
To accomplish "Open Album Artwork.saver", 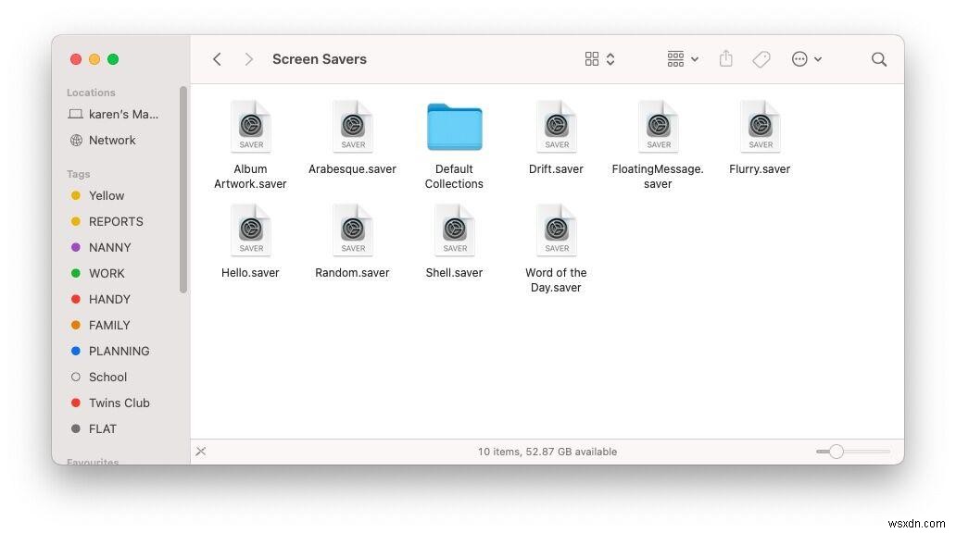I will [x=250, y=127].
